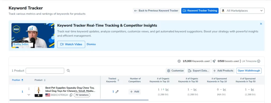The image size is (271, 103).
Task: Click the boosts rocket icon
Action: [214, 61]
